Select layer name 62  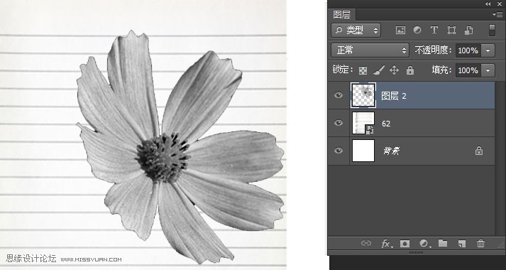pos(386,124)
